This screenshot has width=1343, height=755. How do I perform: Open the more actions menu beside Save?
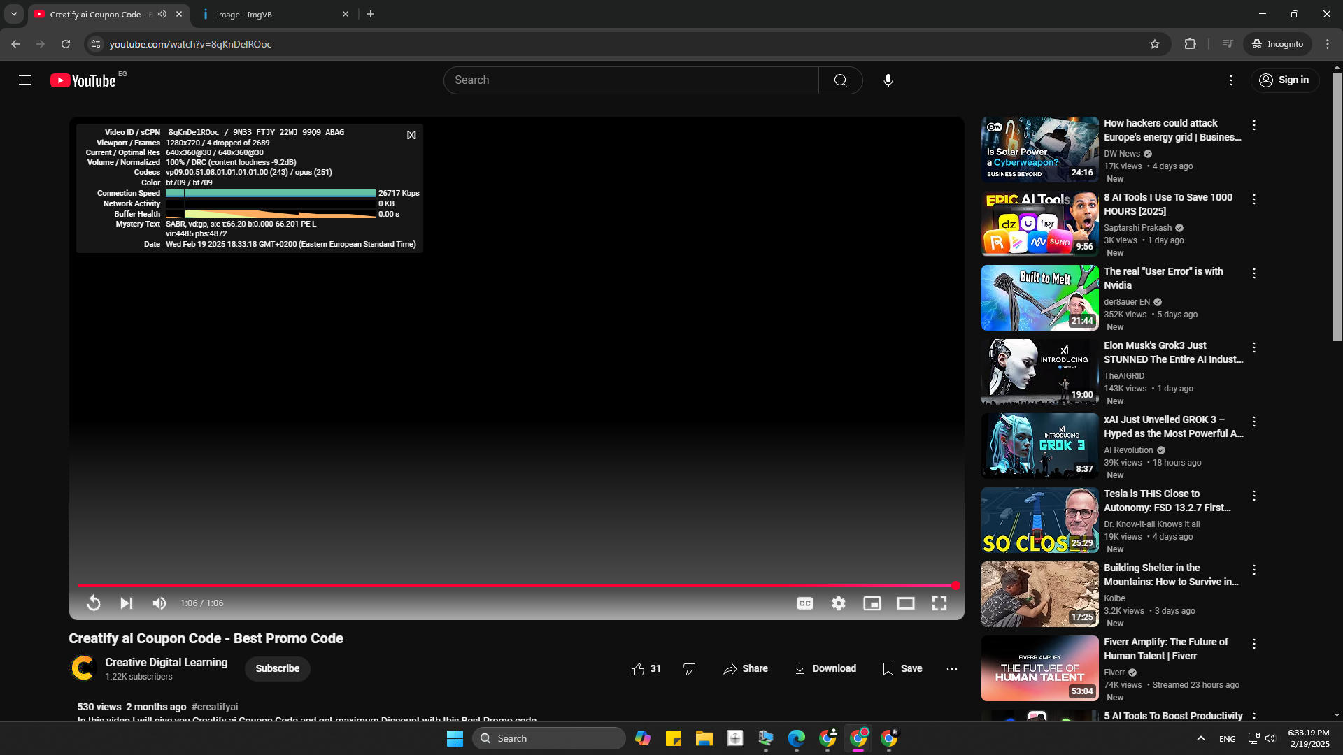pos(952,669)
